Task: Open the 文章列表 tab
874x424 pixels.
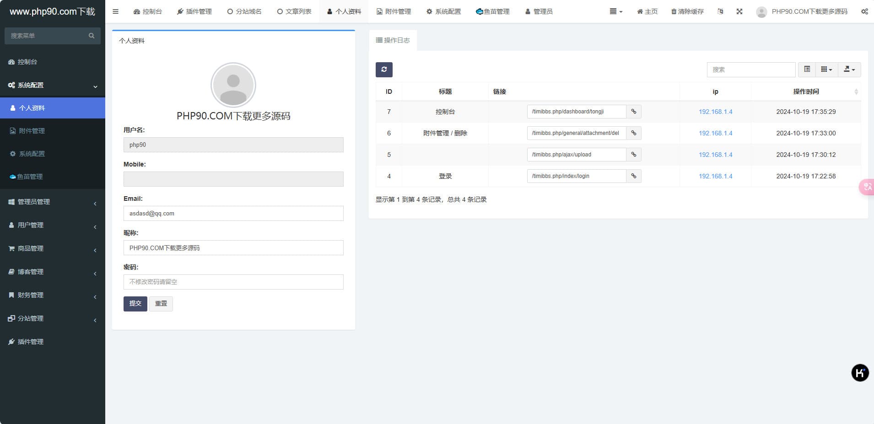Action: click(294, 11)
